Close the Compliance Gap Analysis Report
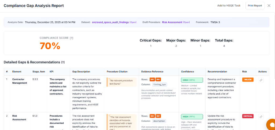This screenshot has height=130, width=275. tap(269, 6)
